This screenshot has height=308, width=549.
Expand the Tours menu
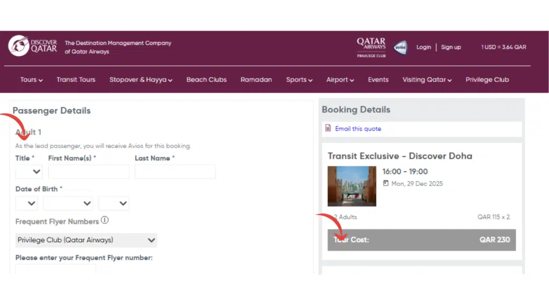[31, 80]
